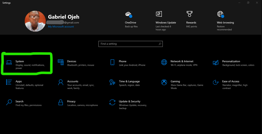Select the Personalization icon
Image resolution: width=262 pixels, height=134 pixels.
pyautogui.click(x=216, y=62)
